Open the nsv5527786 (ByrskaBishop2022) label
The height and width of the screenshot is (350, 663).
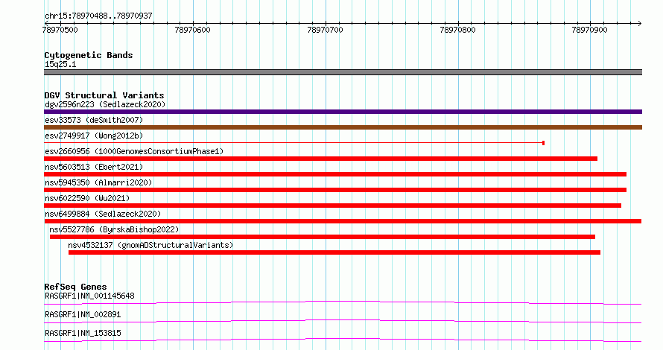point(114,229)
